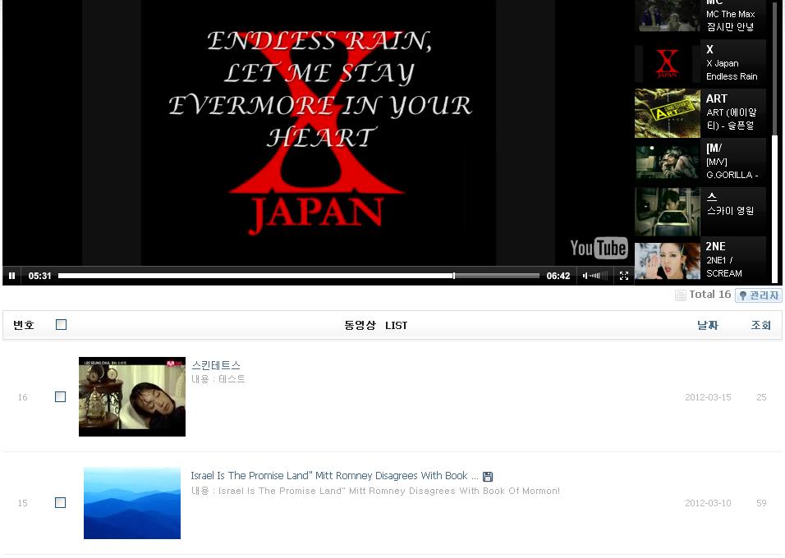This screenshot has width=785, height=558.
Task: Open the sleeping man video thumbnail
Action: [132, 396]
